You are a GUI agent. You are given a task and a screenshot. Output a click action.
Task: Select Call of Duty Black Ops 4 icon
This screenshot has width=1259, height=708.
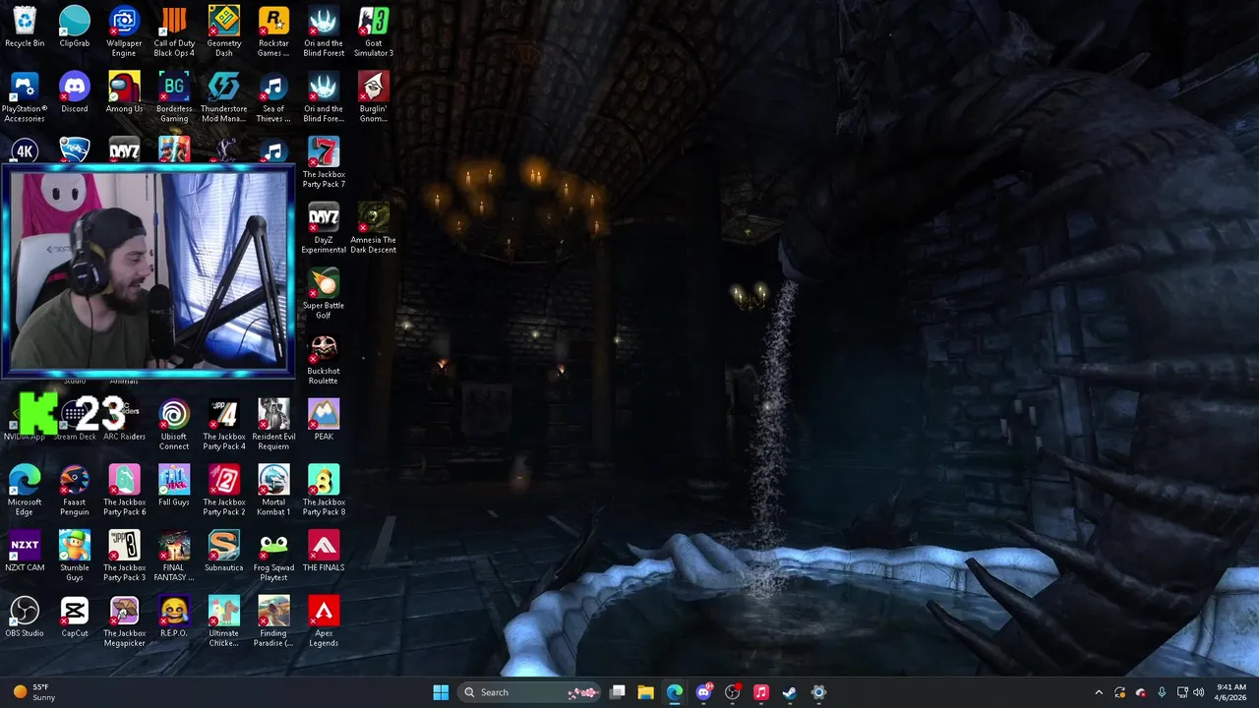pyautogui.click(x=174, y=31)
